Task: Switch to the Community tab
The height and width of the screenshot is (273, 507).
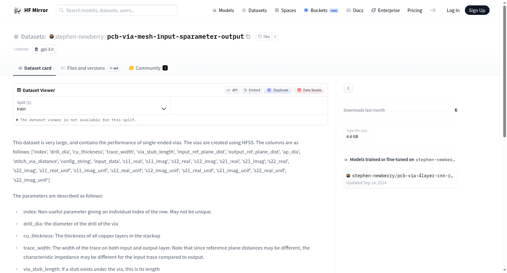Action: pos(148,68)
